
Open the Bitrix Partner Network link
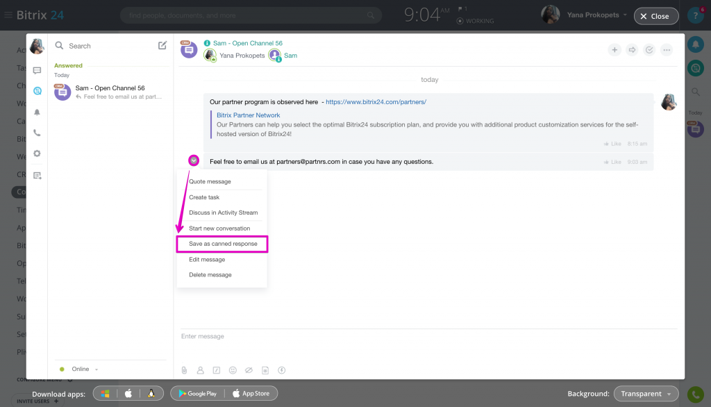248,115
